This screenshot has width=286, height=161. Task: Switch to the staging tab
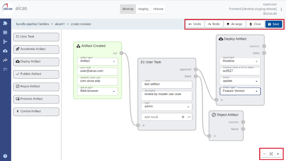143,9
